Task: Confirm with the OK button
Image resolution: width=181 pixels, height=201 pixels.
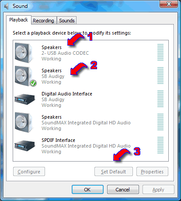Action: click(x=87, y=190)
